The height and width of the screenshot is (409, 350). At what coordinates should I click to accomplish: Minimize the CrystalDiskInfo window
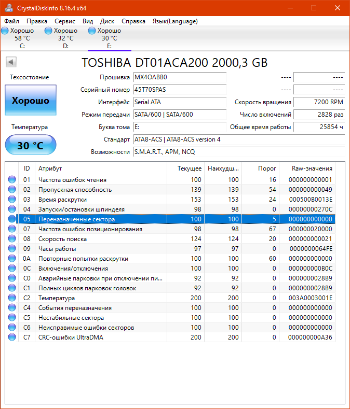[290, 8]
